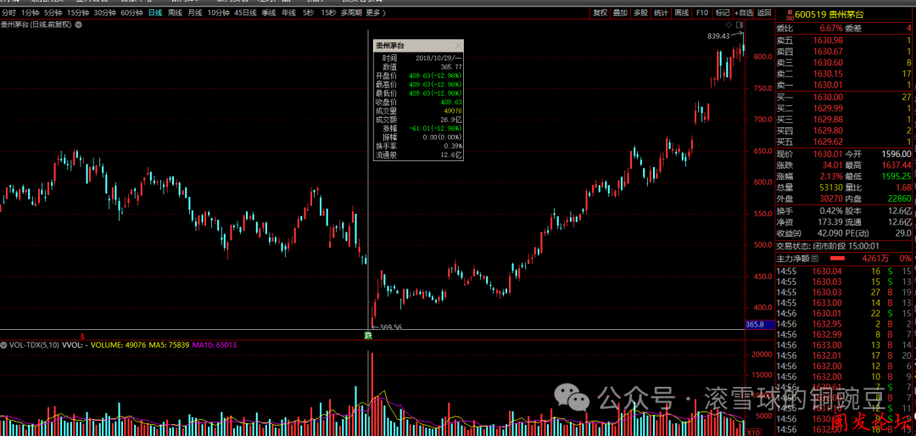Click the red 主力净额 bar indicator
916x436 pixels.
[837, 258]
